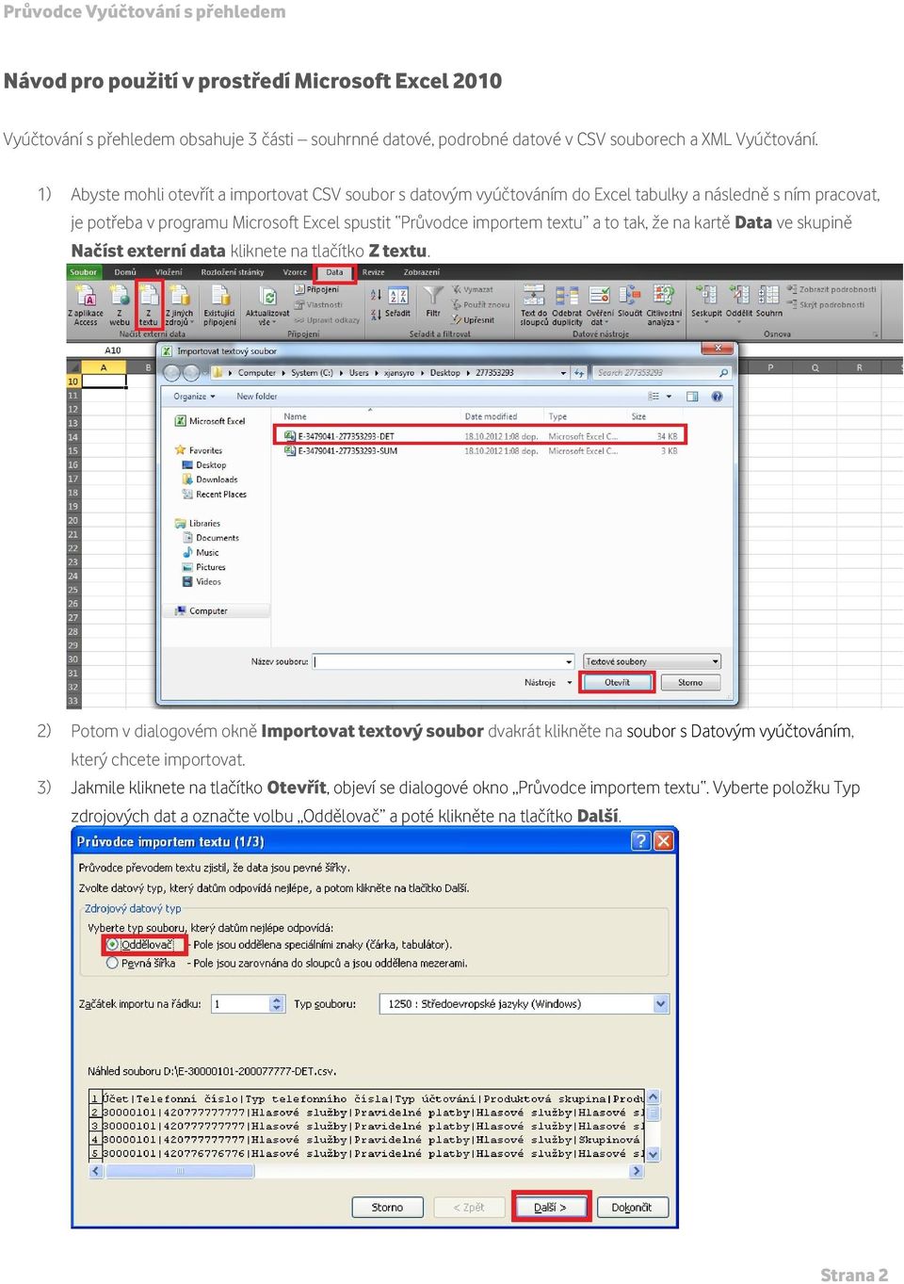The width and height of the screenshot is (904, 1284).
Task: Click the 'Z aplikace Access' import icon
Action: [x=86, y=304]
